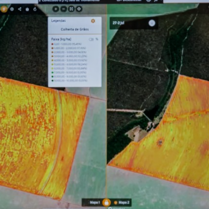This screenshot has width=209, height=209.
Task: Click the 9.000,00 - 10.000,00 dark green swatch
Action: tap(53, 81)
